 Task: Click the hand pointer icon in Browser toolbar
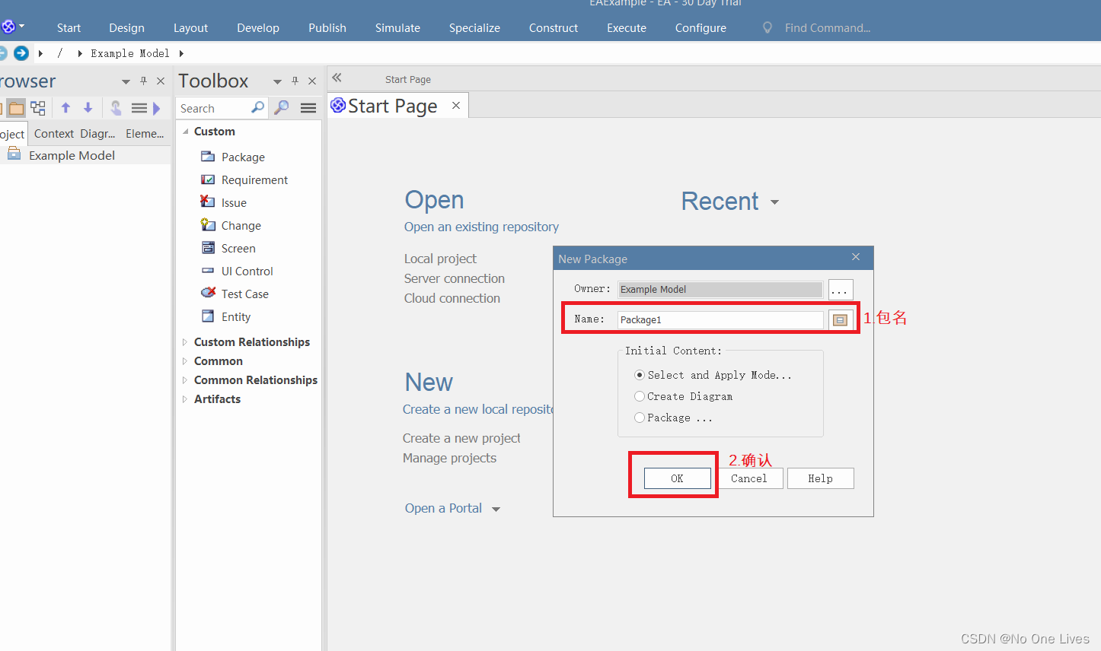tap(116, 108)
